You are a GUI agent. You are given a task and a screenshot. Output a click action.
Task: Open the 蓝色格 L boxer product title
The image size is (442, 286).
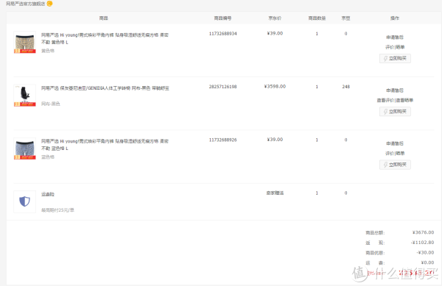105,145
